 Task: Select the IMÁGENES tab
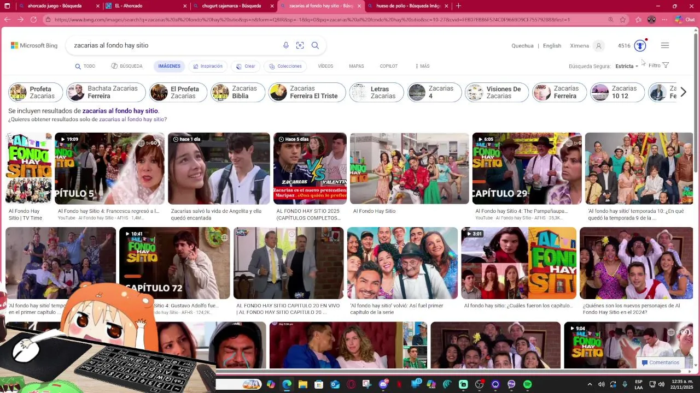coord(169,66)
